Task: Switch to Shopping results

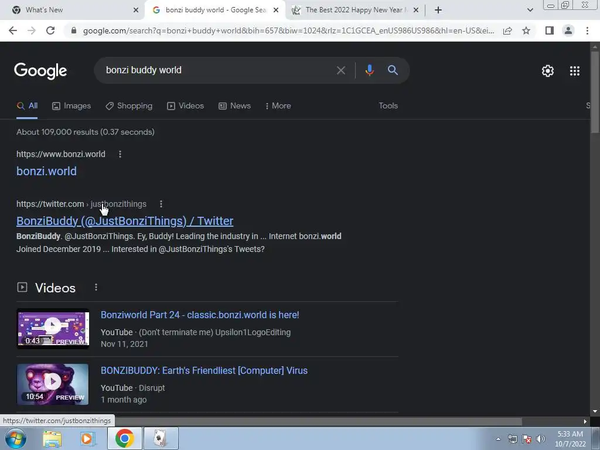Action: [129, 106]
